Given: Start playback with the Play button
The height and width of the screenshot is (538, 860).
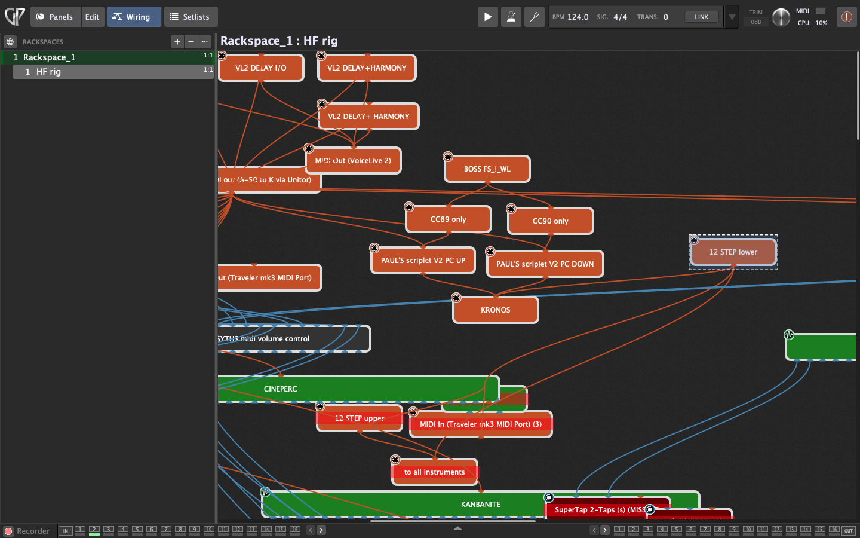Looking at the screenshot, I should tap(488, 17).
